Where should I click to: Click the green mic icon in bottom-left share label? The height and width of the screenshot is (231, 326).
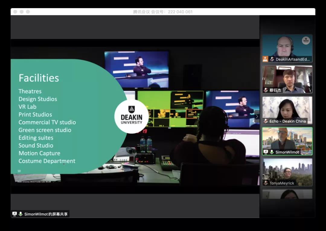tap(21, 214)
